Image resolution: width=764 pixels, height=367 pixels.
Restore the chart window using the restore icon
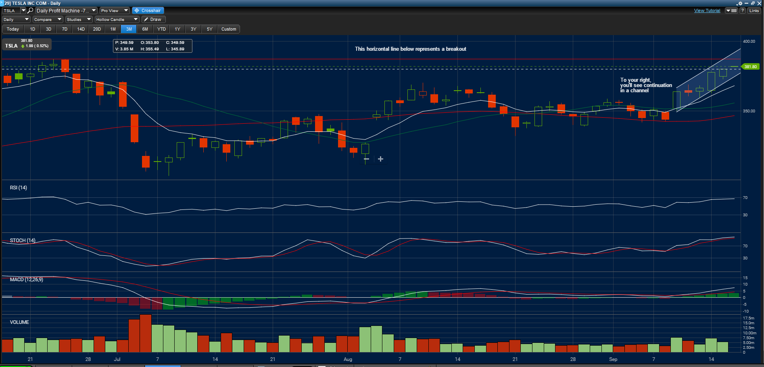point(753,3)
